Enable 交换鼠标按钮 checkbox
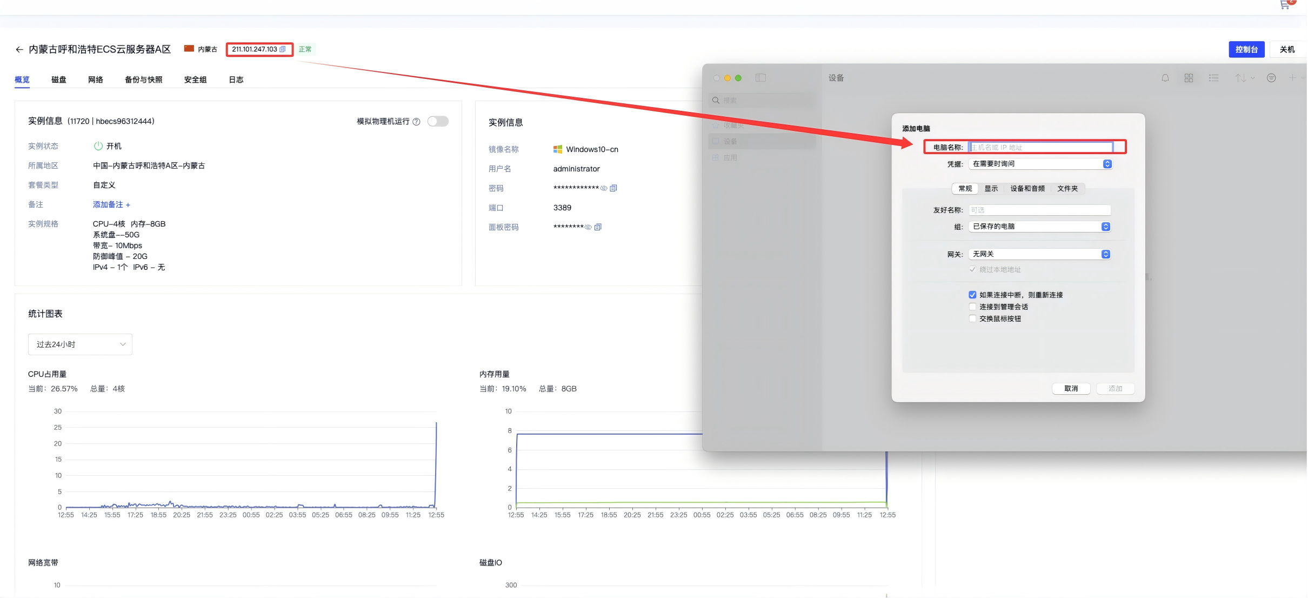 pyautogui.click(x=972, y=318)
